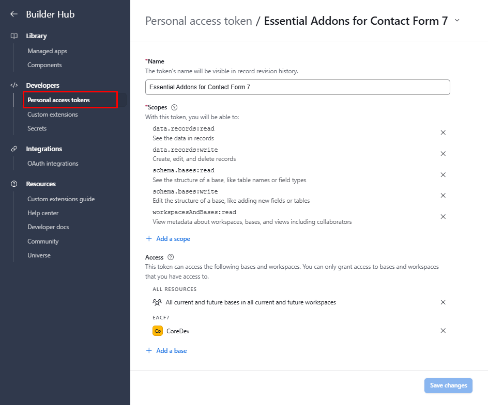The image size is (488, 405).
Task: Open the Scopes help tooltip icon
Action: tap(174, 107)
